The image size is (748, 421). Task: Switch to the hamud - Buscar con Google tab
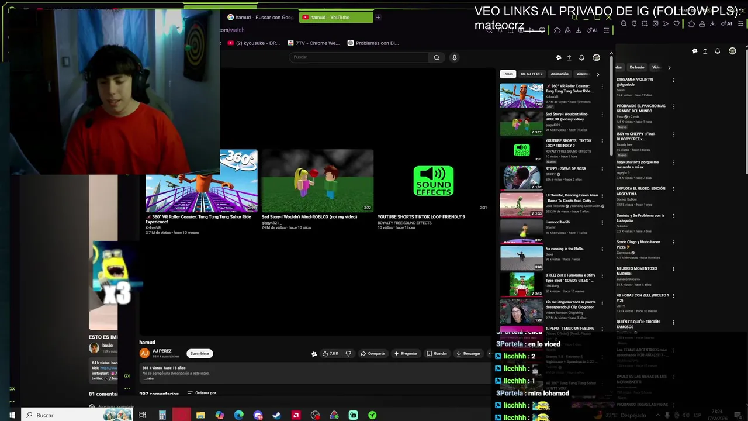260,18
